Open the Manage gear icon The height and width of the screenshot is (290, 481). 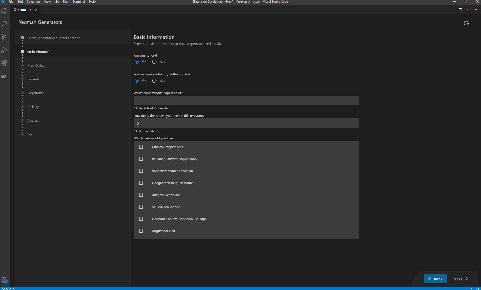[x=4, y=280]
